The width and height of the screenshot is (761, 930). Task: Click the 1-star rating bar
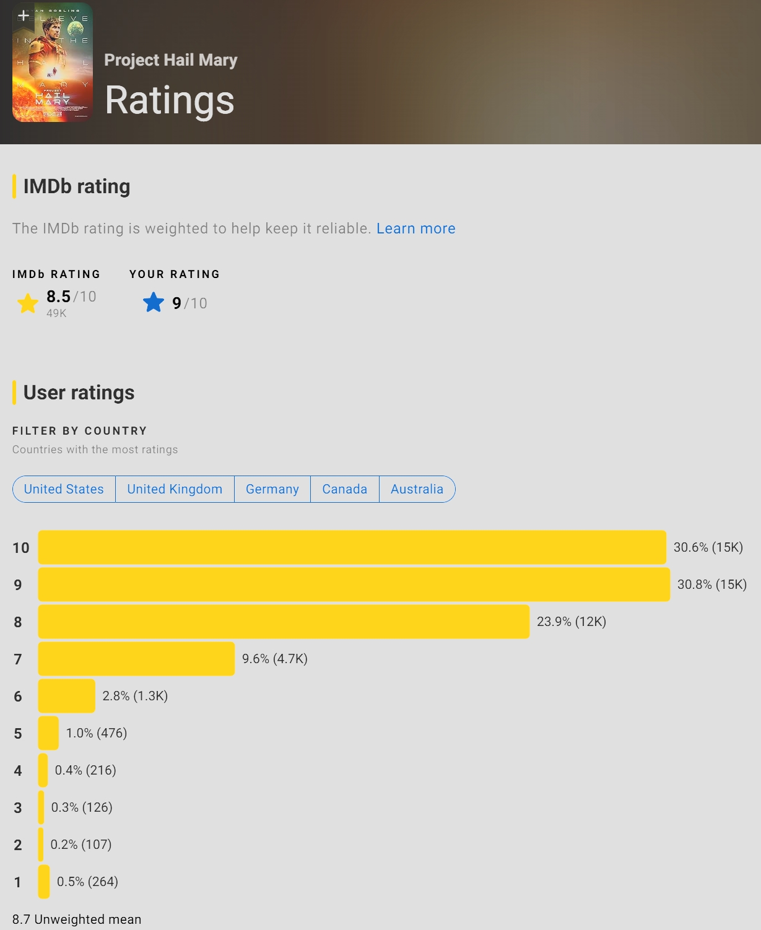pyautogui.click(x=44, y=882)
